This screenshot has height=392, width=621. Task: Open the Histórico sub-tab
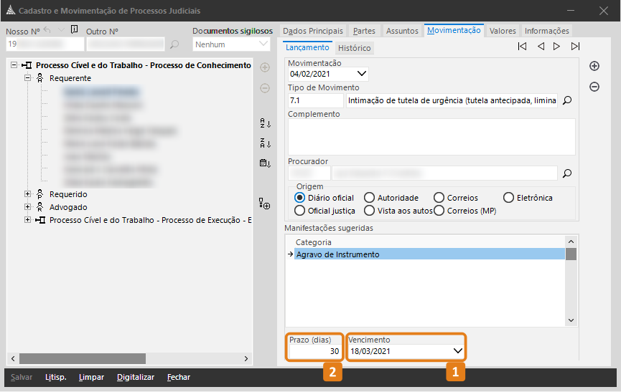(354, 48)
